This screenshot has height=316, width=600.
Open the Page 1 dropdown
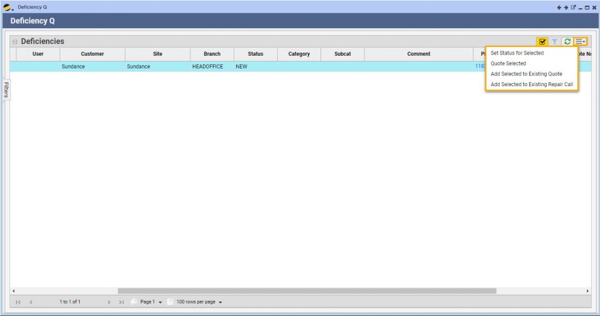point(150,302)
